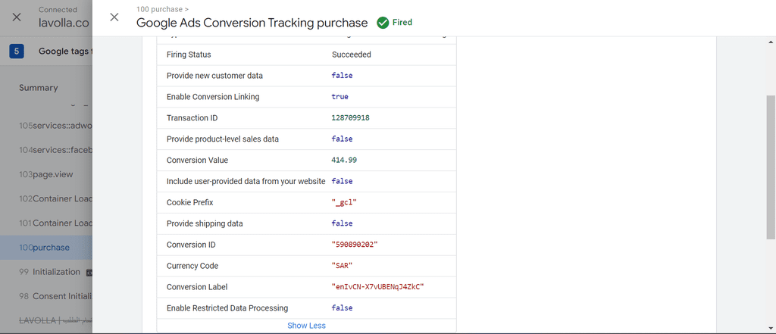Select the 101 Container Load event
The image size is (776, 334).
coord(55,223)
